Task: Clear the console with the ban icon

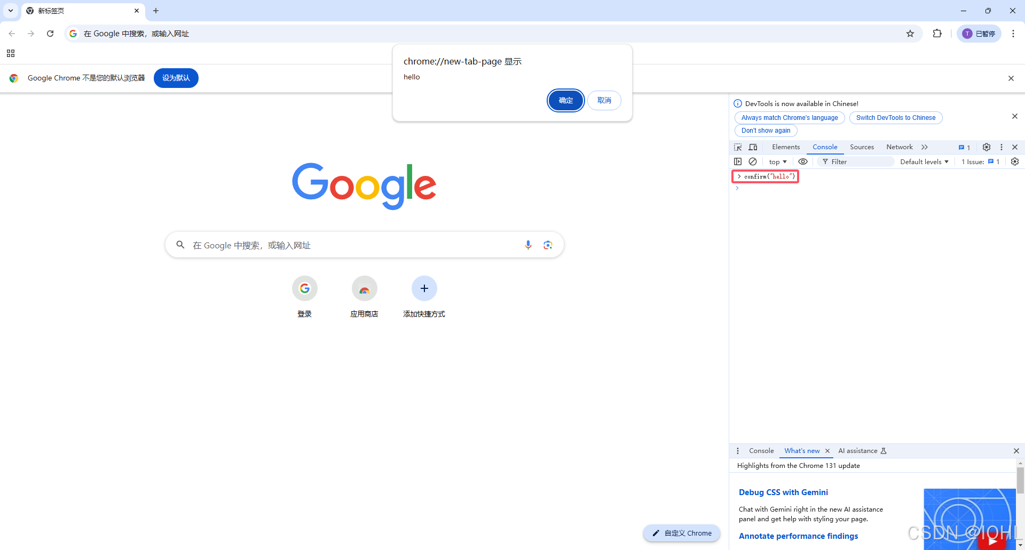Action: click(753, 161)
